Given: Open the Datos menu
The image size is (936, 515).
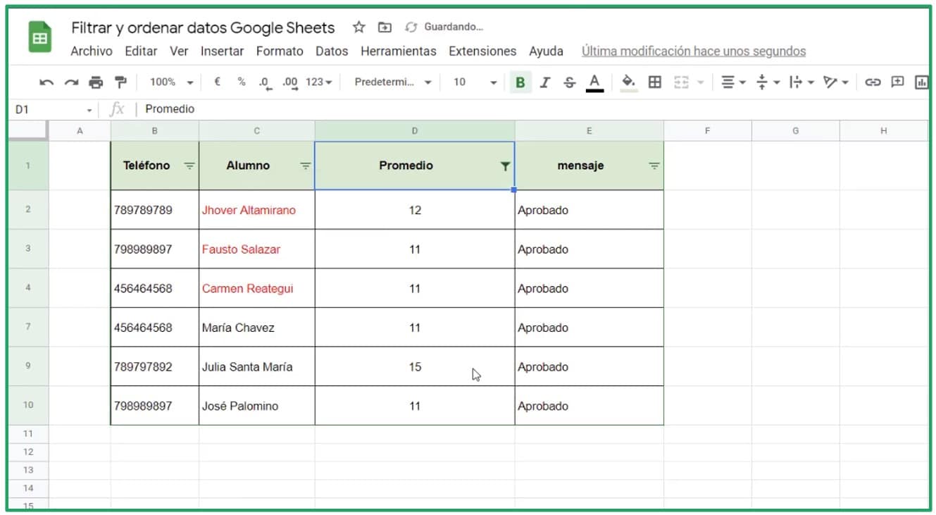Looking at the screenshot, I should (x=332, y=51).
